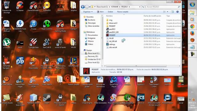Click the Game Booster 3 desktop icon
197x111 pixels.
[34, 6]
